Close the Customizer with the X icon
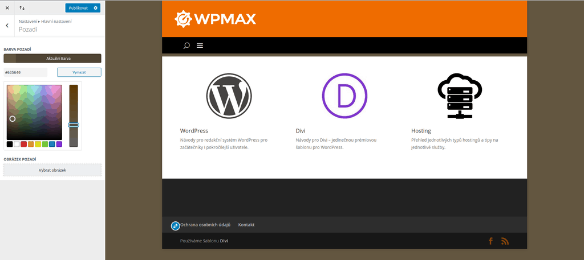This screenshot has width=584, height=260. (x=7, y=8)
